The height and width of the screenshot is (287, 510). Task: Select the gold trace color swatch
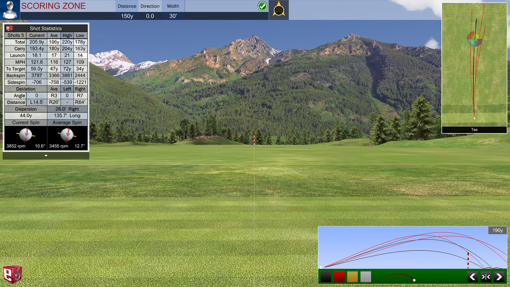click(352, 277)
